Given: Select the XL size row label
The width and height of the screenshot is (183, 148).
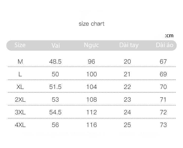Looking at the screenshot, I should click(20, 87).
